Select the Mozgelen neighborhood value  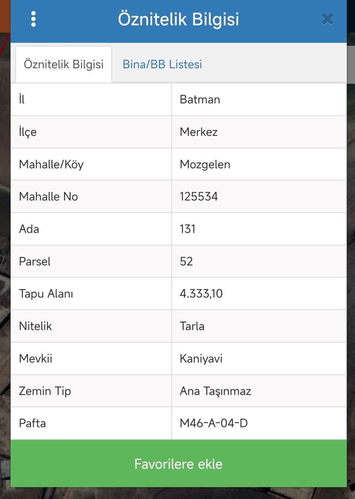tap(205, 164)
